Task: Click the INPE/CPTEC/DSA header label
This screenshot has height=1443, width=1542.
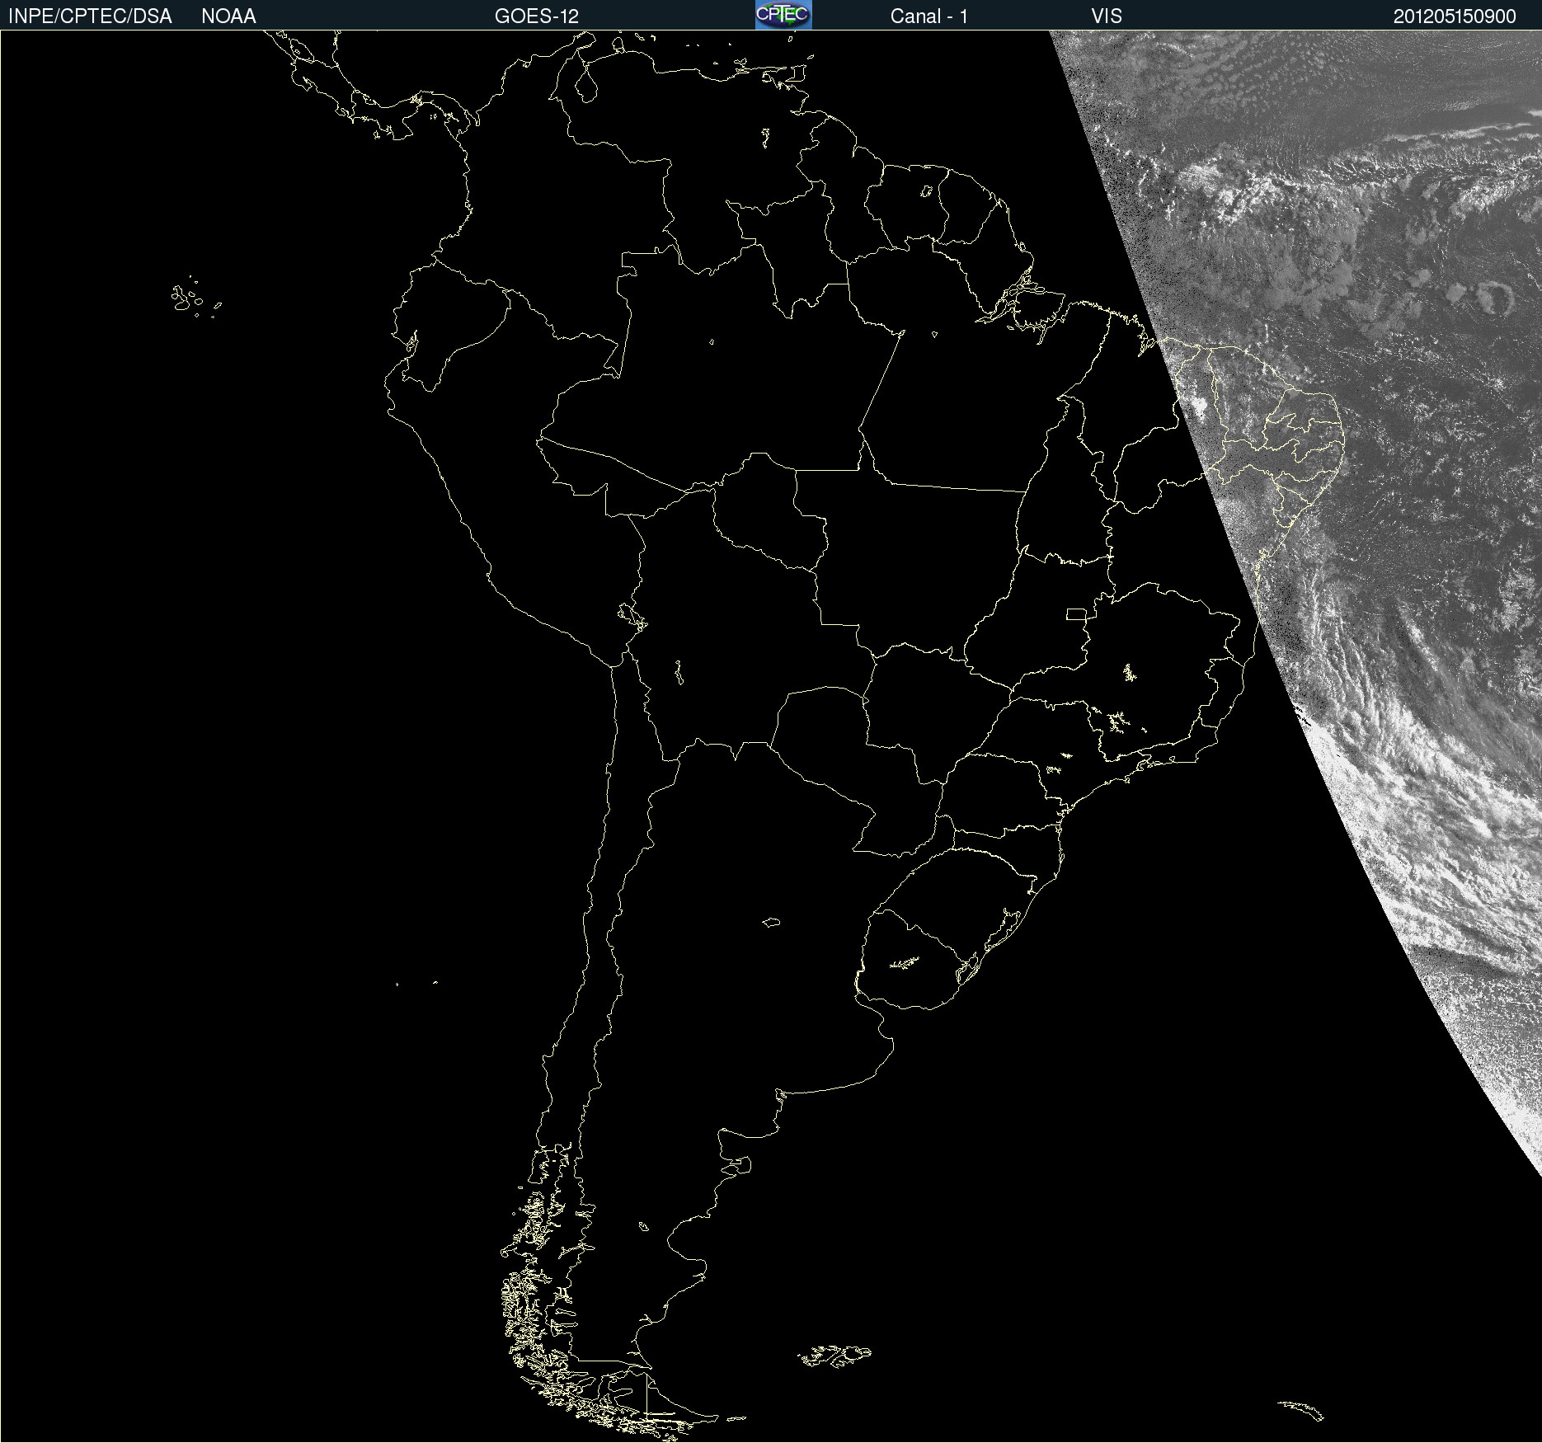Action: tap(90, 16)
